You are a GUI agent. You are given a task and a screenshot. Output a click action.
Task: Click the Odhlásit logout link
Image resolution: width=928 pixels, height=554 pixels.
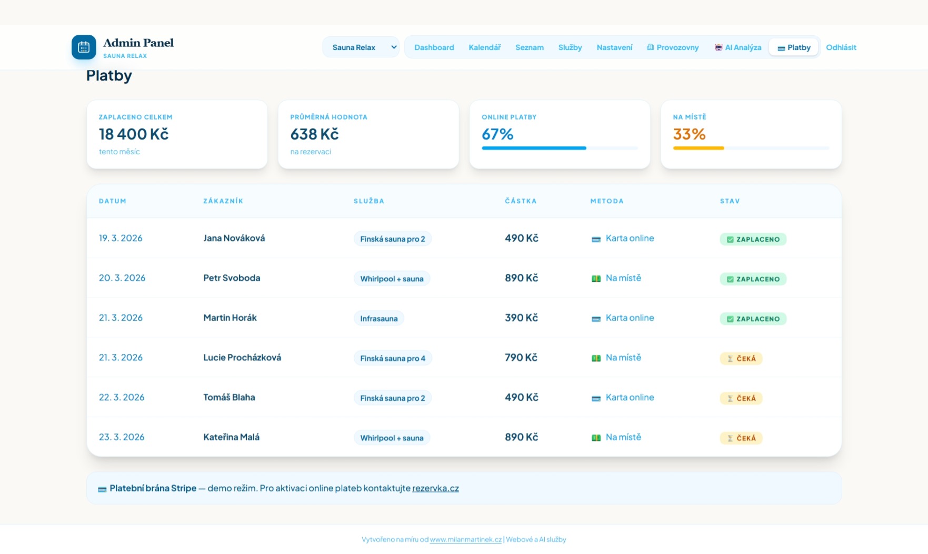(x=841, y=47)
